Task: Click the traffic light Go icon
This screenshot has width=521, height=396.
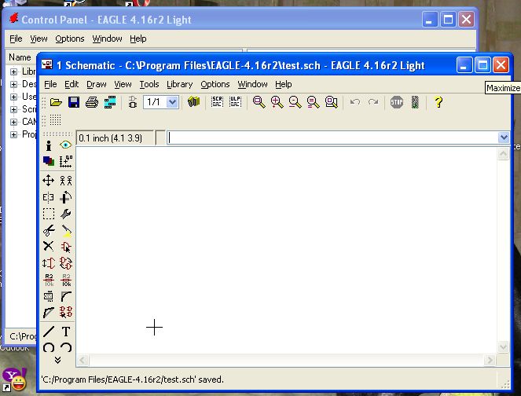Action: tap(415, 102)
